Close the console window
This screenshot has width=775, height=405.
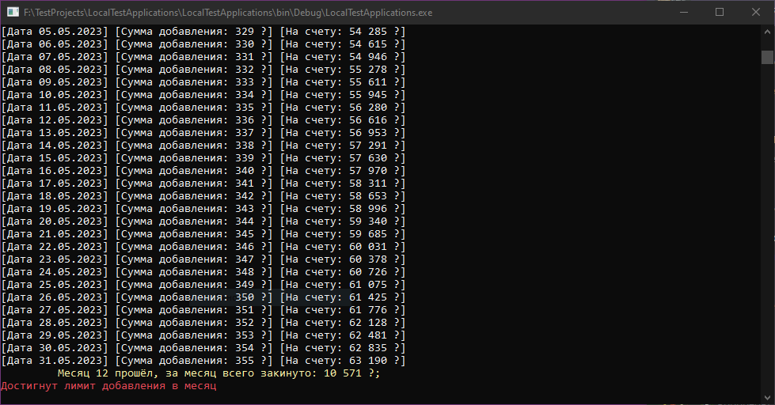click(756, 13)
